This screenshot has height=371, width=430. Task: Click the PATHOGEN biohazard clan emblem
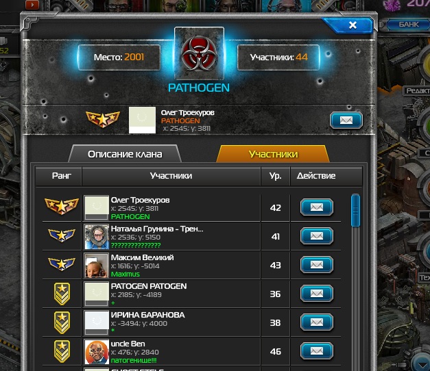coord(200,53)
